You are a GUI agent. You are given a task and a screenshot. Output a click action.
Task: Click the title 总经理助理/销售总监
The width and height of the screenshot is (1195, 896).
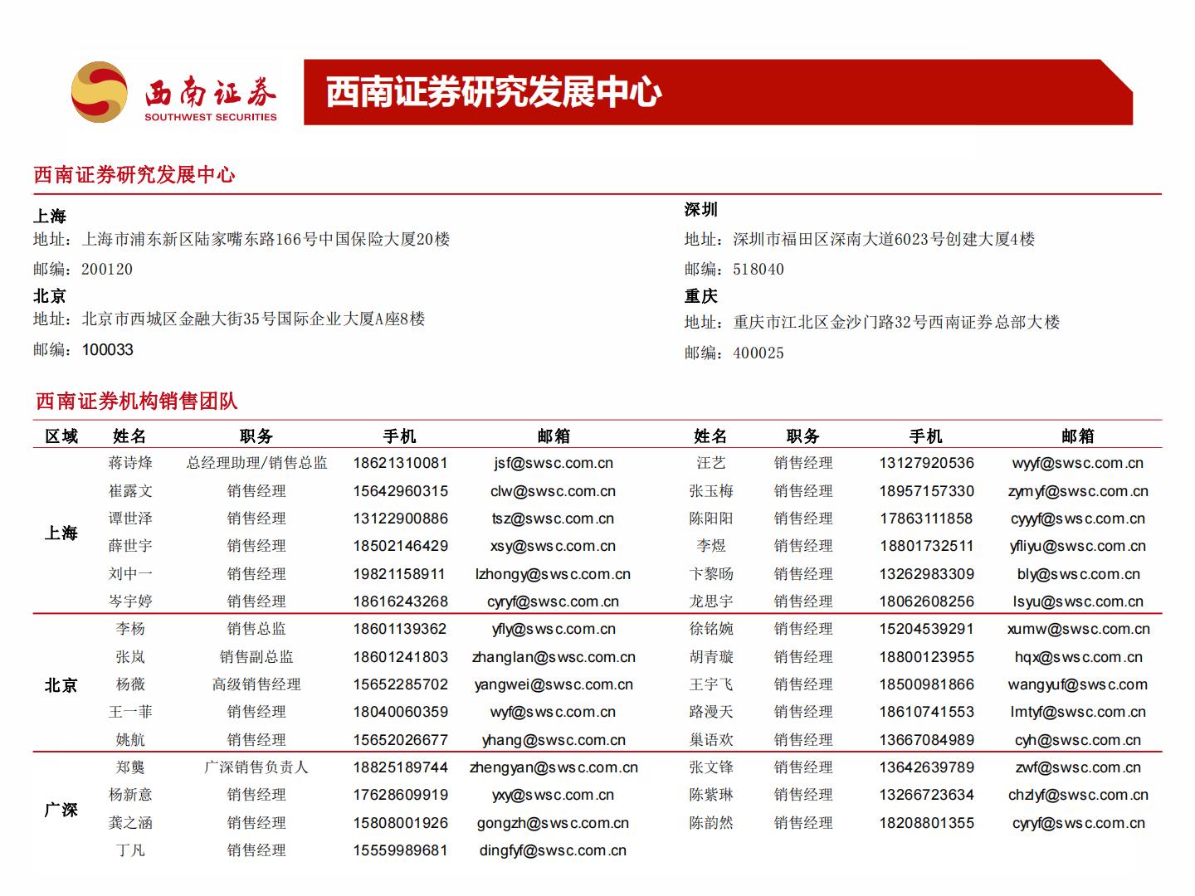[x=256, y=463]
